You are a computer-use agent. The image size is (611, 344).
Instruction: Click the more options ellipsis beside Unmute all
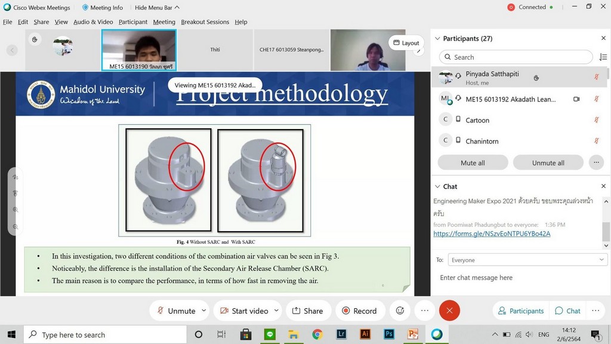pyautogui.click(x=595, y=162)
